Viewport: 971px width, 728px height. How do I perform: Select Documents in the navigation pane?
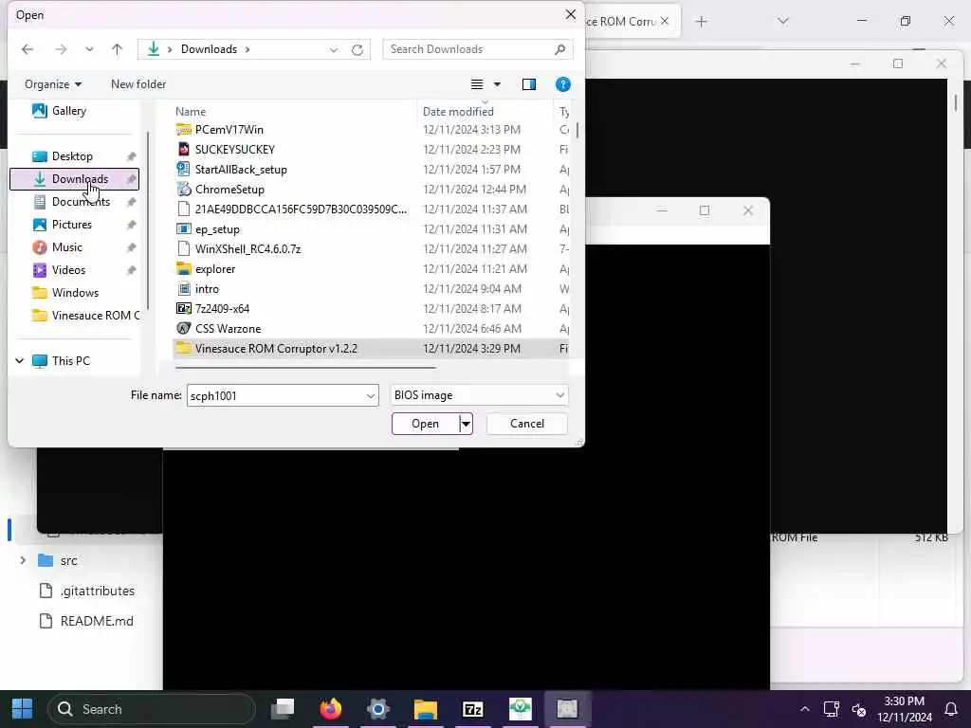[82, 202]
